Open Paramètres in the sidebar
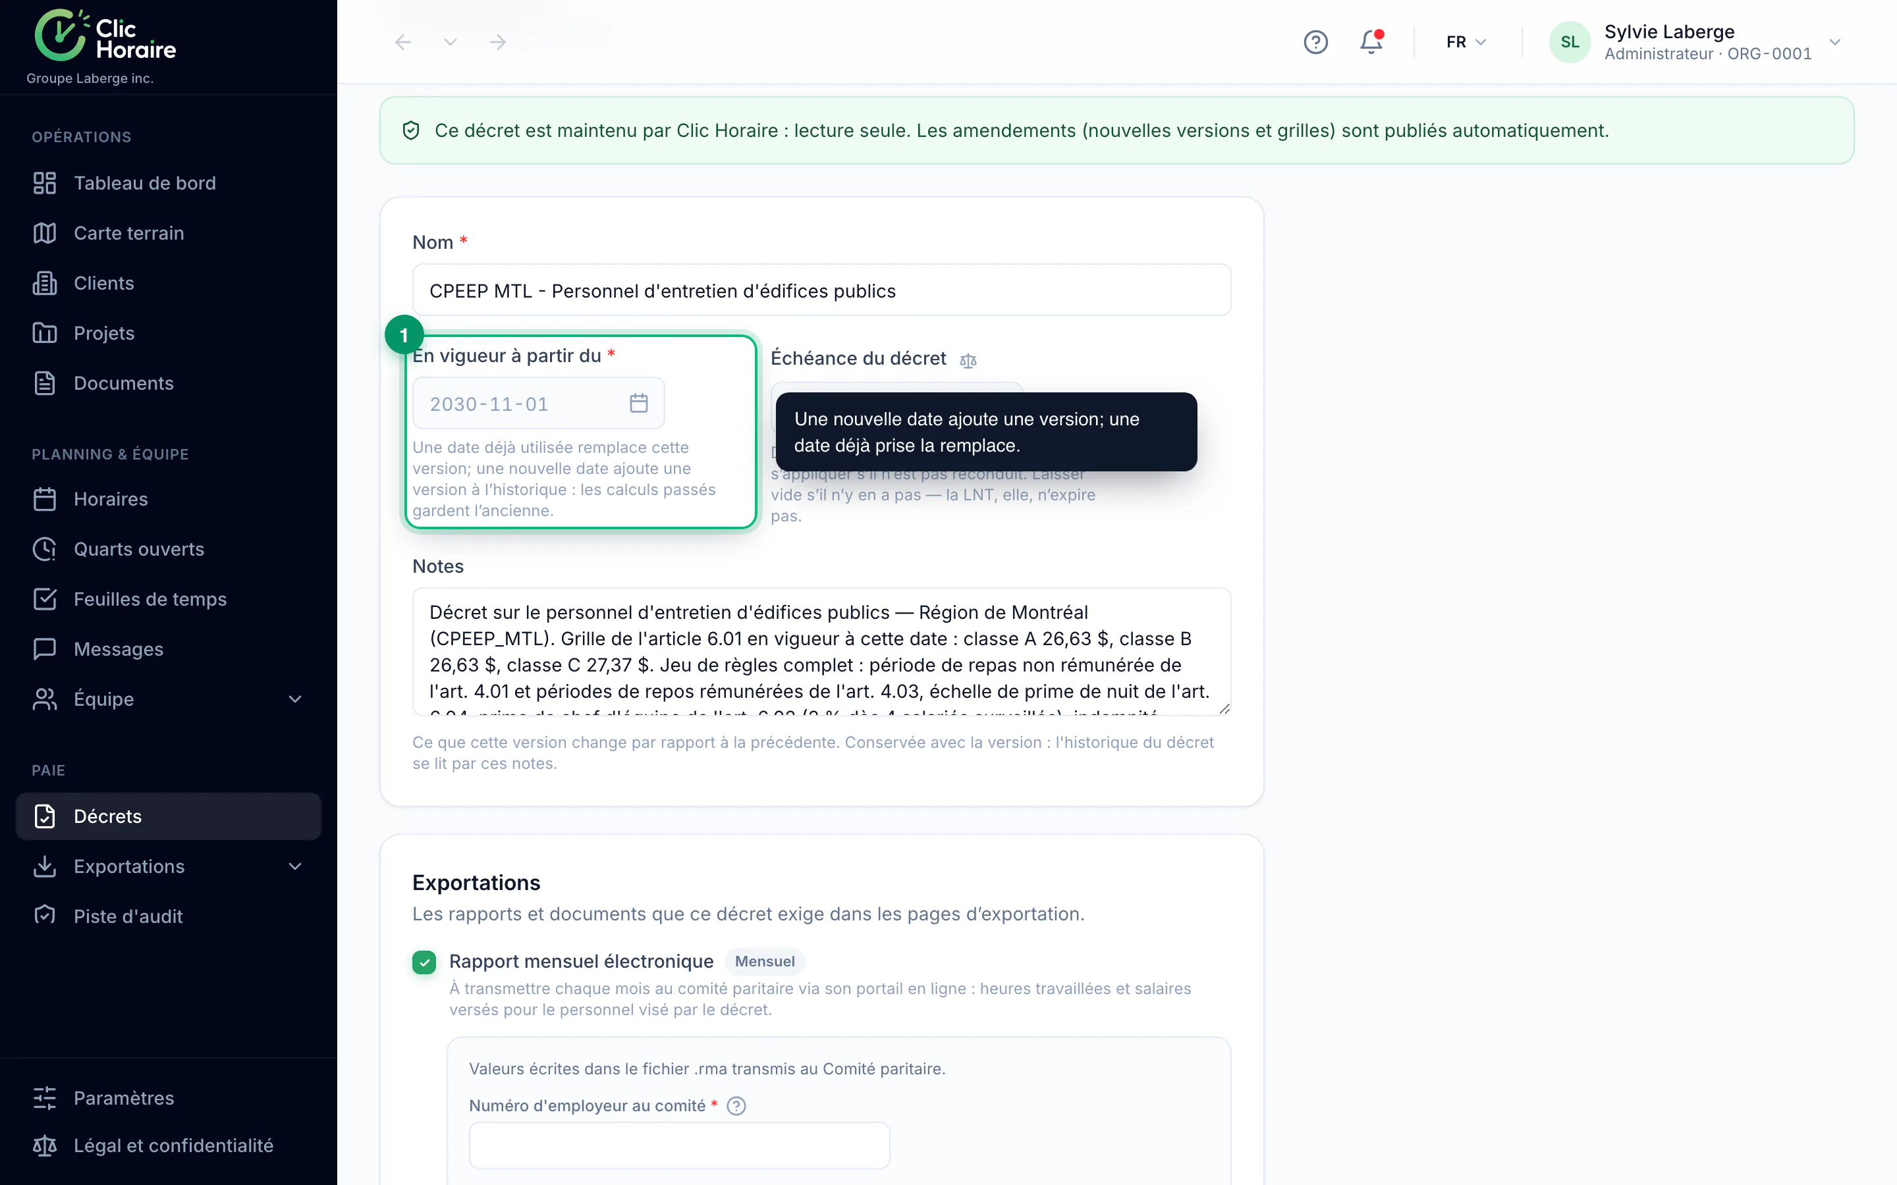 coord(169,1098)
